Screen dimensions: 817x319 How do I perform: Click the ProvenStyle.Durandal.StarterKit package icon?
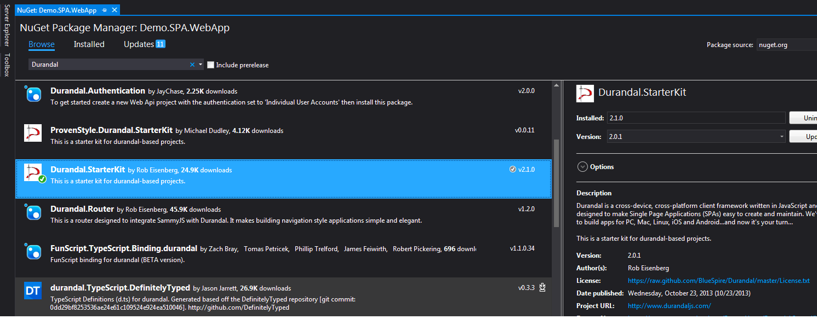(33, 133)
